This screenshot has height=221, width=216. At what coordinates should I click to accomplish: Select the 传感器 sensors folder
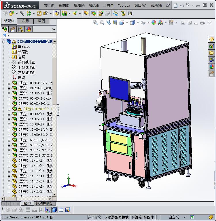tap(23, 52)
